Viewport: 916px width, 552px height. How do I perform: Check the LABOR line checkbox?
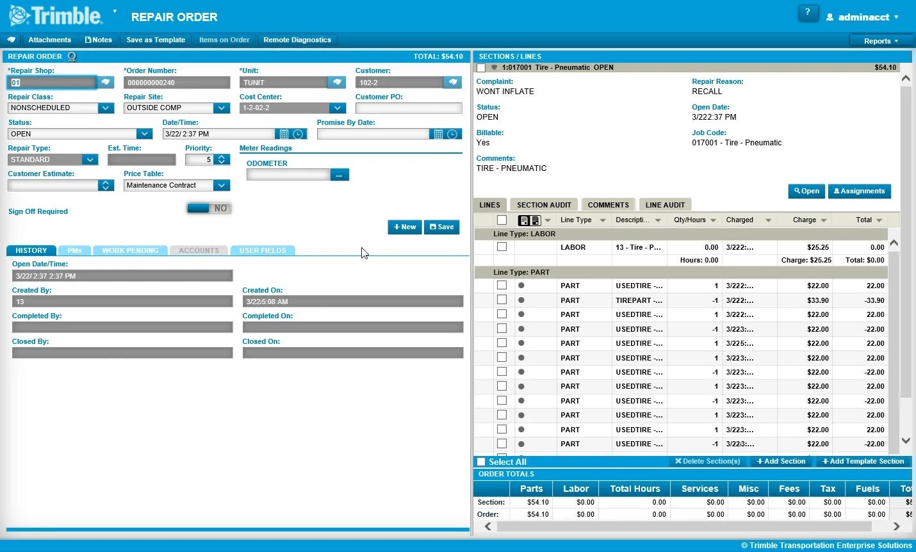tap(502, 247)
